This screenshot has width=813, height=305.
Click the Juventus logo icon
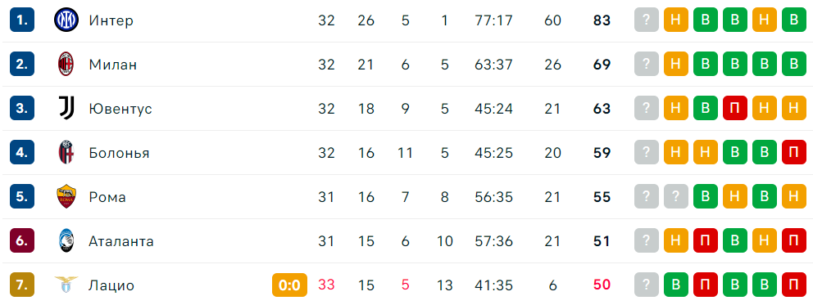tap(66, 109)
